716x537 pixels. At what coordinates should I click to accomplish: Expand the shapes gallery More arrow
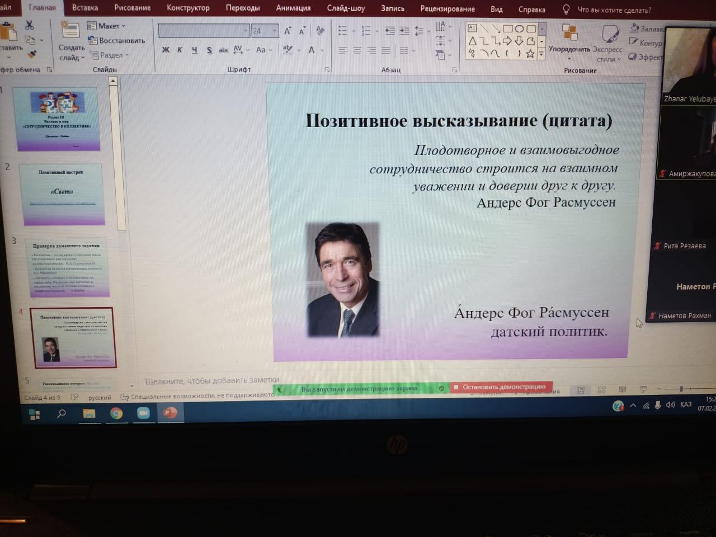tap(541, 54)
